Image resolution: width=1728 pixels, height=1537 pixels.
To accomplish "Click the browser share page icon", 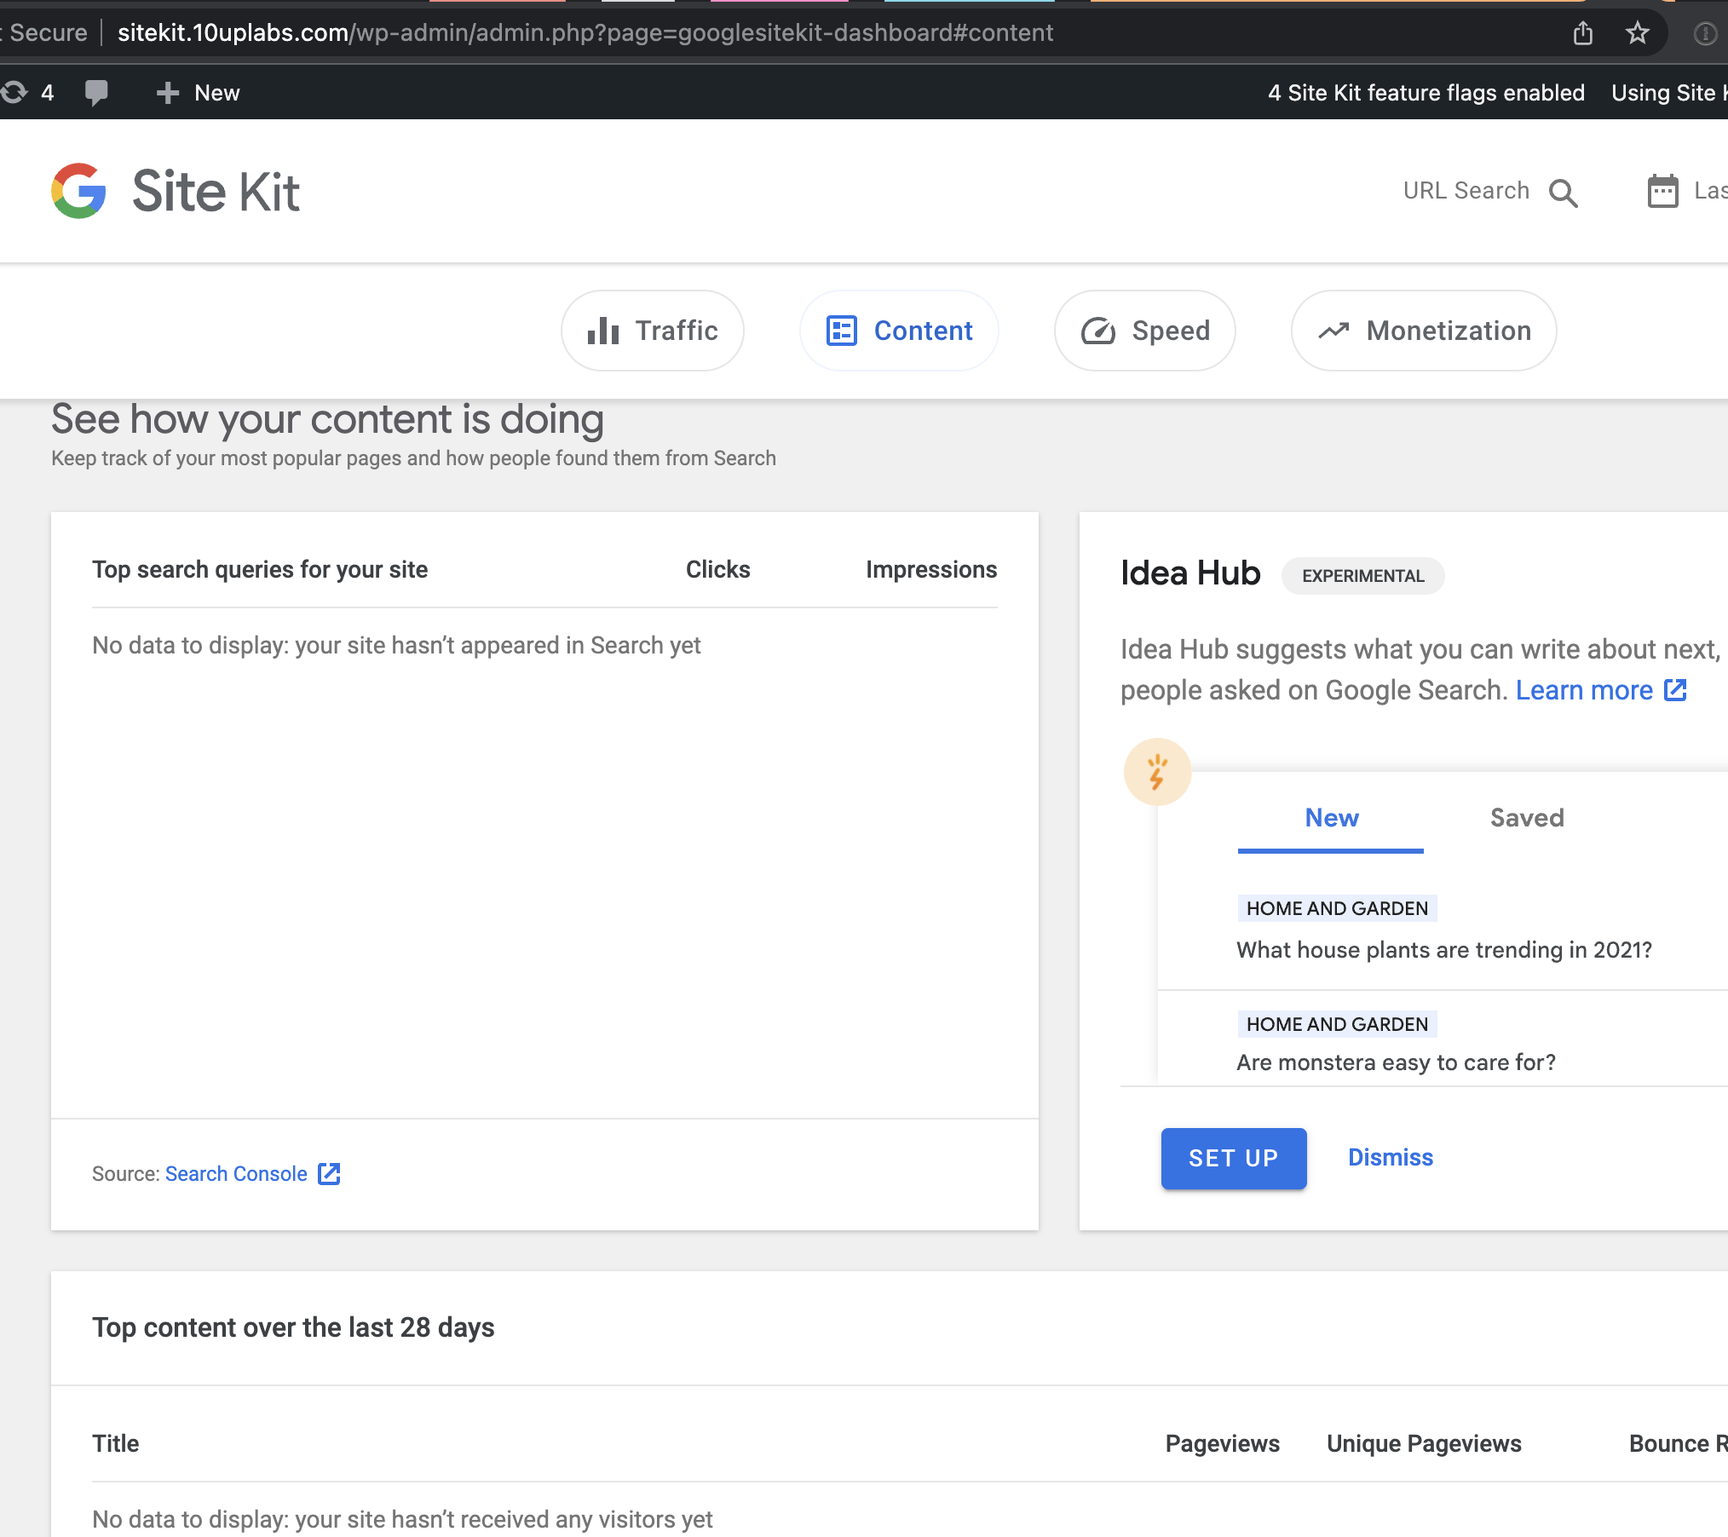I will click(x=1582, y=33).
